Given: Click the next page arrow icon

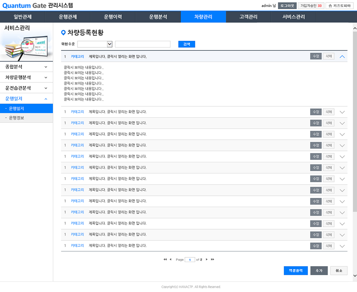Looking at the screenshot, I should coord(207,260).
